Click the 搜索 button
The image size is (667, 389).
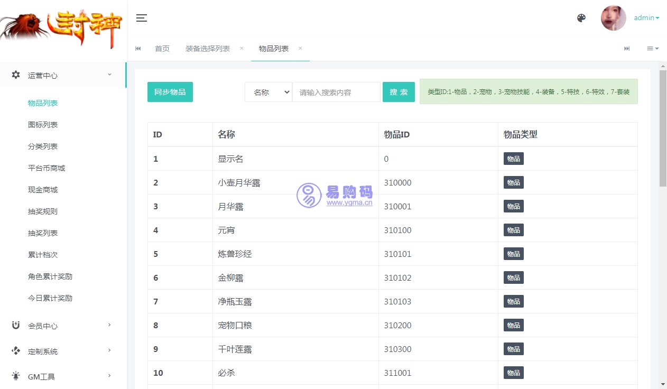399,92
